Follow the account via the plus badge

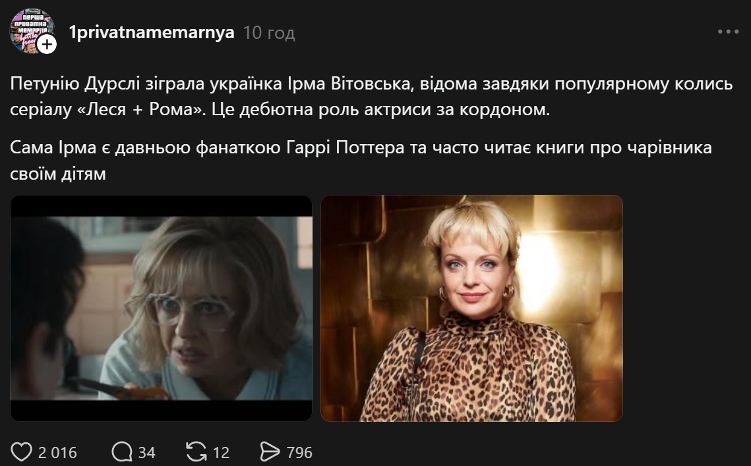pyautogui.click(x=47, y=45)
